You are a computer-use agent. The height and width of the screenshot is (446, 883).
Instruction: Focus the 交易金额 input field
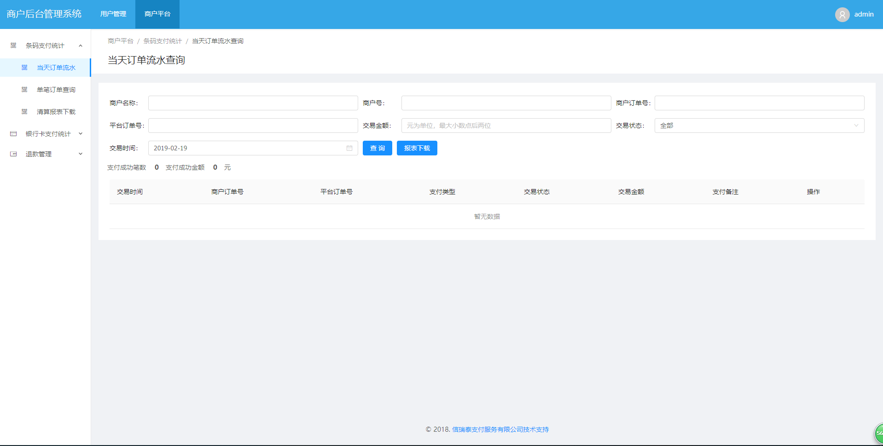tap(505, 126)
